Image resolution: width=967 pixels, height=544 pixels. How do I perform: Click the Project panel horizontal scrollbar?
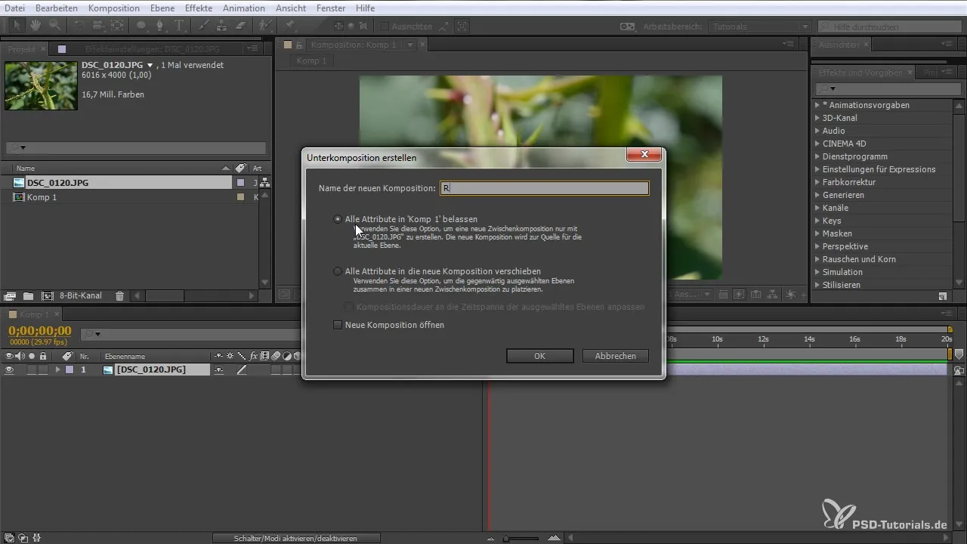163,296
